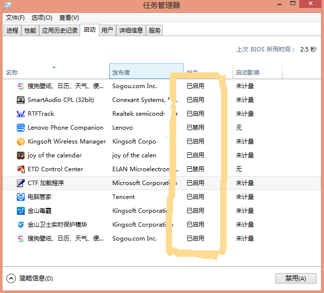Switch to the 服务 tab

(x=154, y=31)
